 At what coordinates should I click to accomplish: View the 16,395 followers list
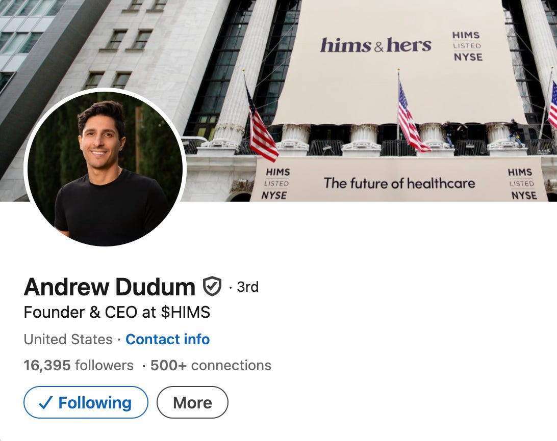(x=79, y=365)
